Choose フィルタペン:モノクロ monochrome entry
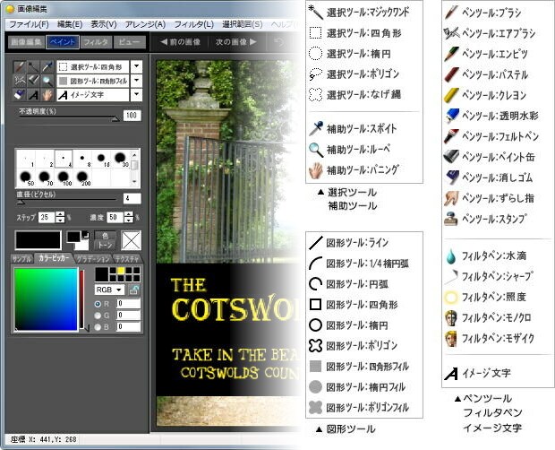Viewport: 555px width, 450px height. tap(488, 317)
